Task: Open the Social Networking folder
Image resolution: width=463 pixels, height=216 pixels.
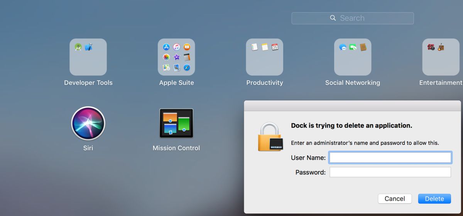Action: pos(353,57)
